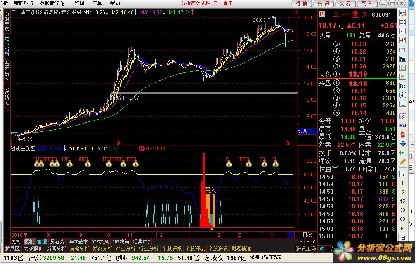Select the 1-minute period button

(x=403, y=183)
